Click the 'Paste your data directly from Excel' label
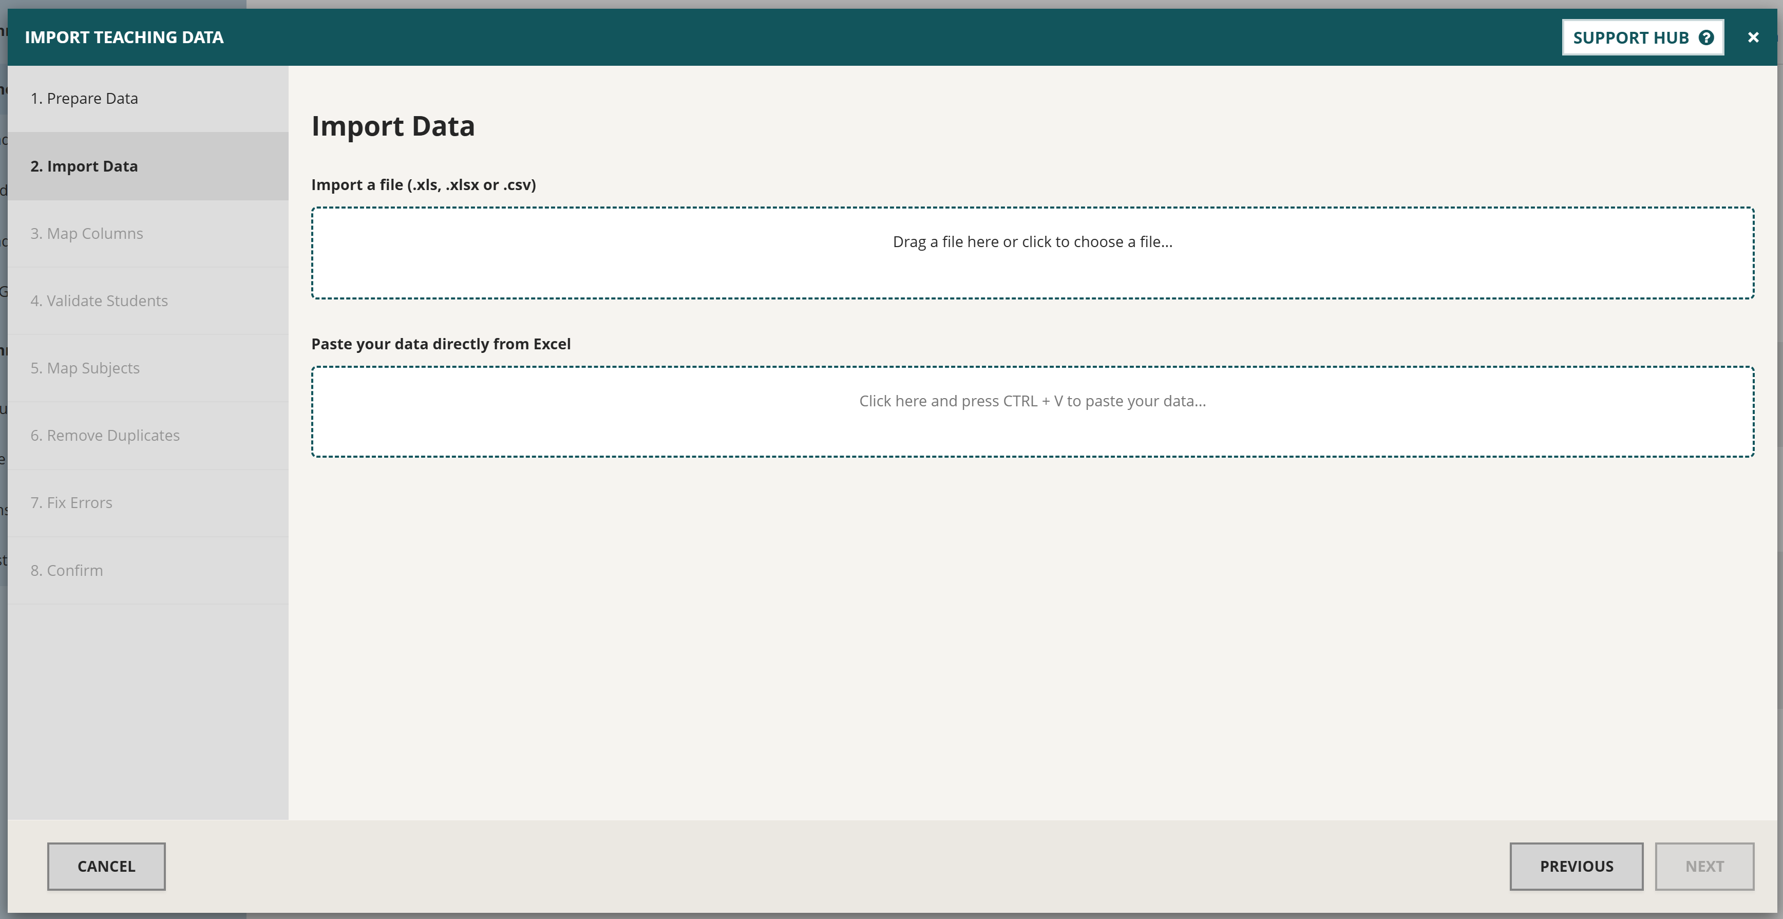Viewport: 1783px width, 919px height. (441, 344)
